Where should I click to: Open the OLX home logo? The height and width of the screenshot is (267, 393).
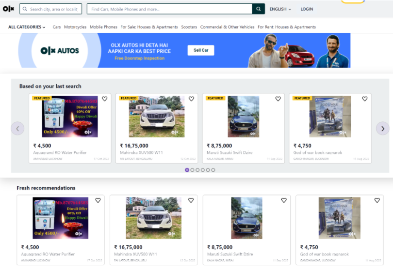coord(9,9)
